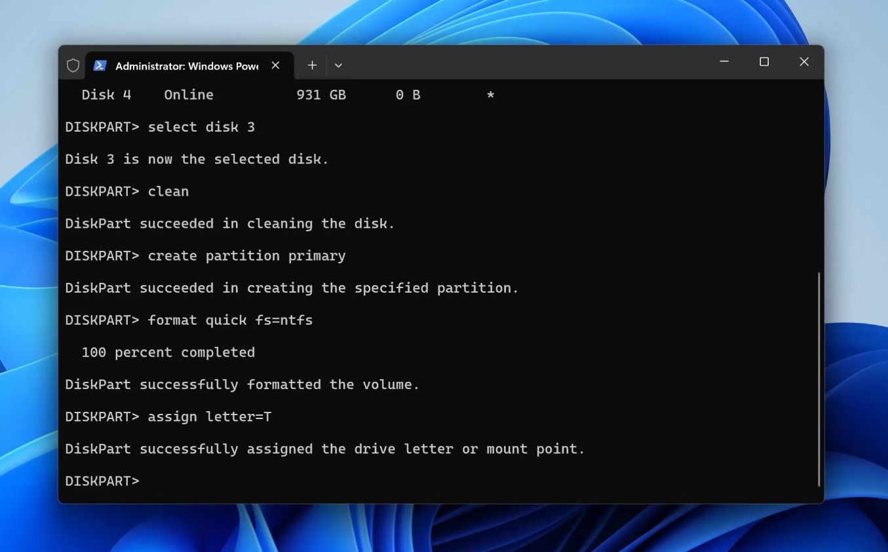Screen dimensions: 888x552
Task: Click the 'select disk 3' command text
Action: pos(201,127)
